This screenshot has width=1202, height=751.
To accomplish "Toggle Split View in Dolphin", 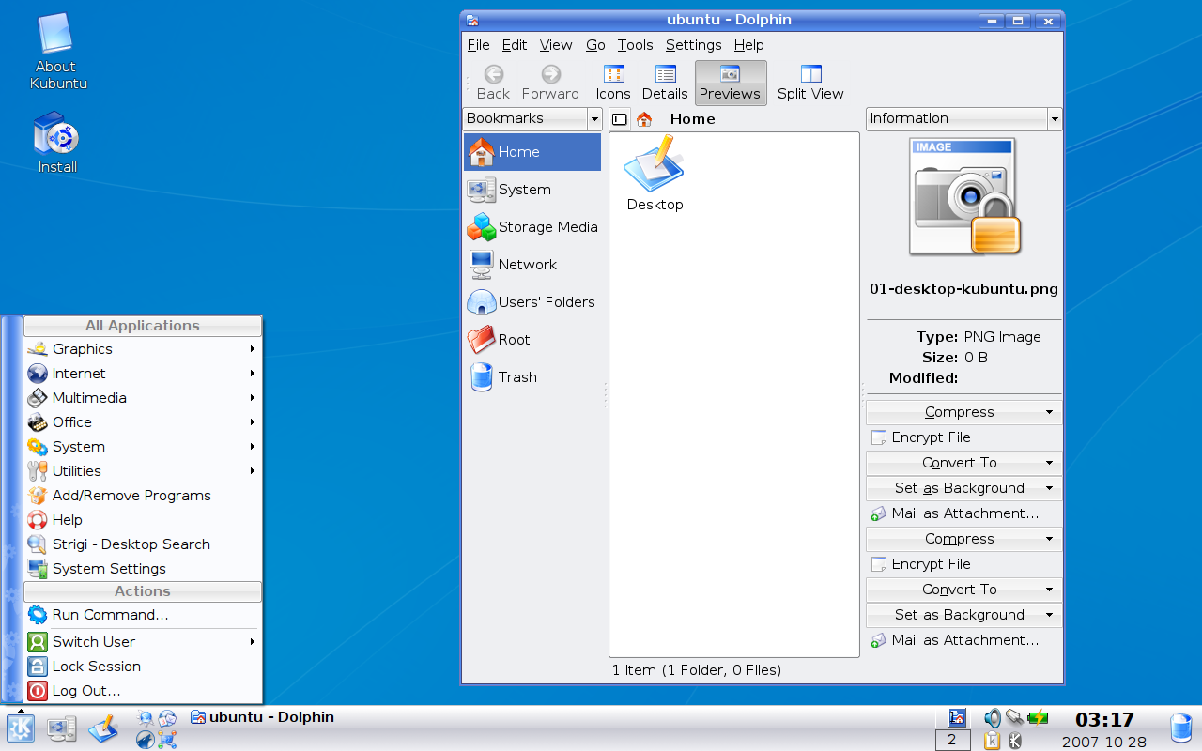I will pos(810,83).
